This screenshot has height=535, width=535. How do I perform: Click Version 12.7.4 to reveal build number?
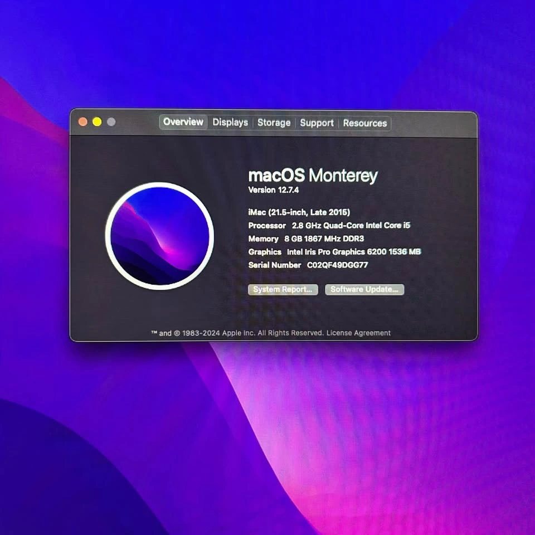274,190
